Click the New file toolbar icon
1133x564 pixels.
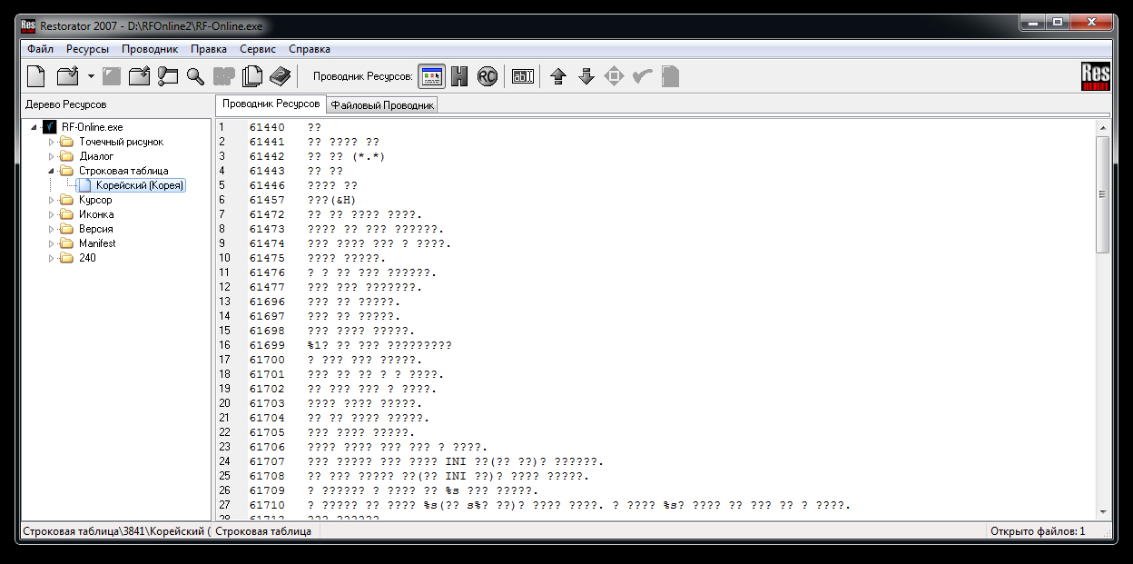point(36,76)
